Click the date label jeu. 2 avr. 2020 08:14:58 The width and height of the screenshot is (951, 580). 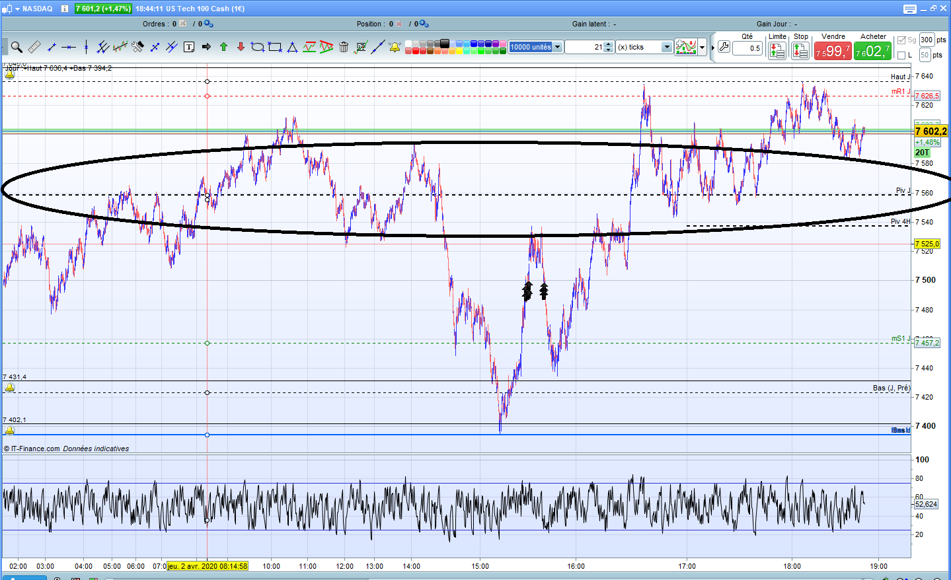click(x=208, y=565)
